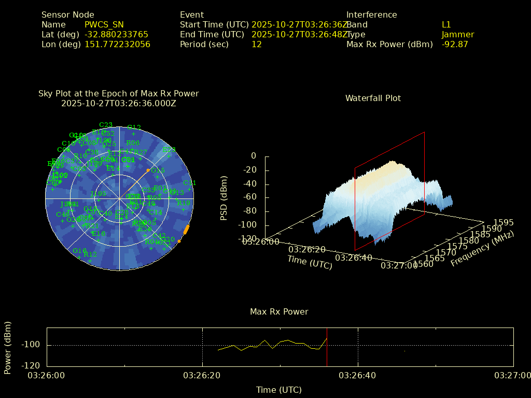531x398 pixels.
Task: Select the G16 satellite marker
Action: tap(79, 257)
